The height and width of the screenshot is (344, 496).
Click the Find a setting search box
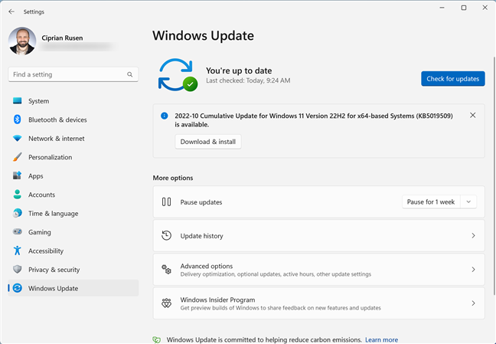coord(73,74)
